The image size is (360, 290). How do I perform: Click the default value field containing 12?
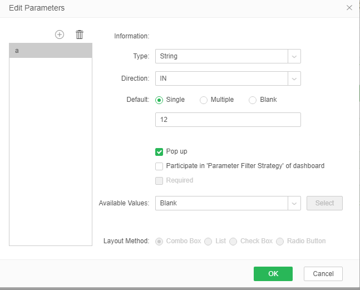(228, 120)
